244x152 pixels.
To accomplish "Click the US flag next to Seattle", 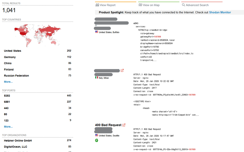I will coord(97,135).
